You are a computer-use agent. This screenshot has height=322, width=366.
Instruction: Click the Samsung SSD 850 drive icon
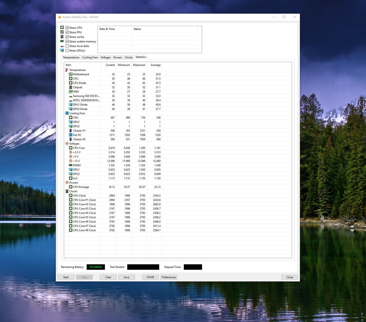click(x=70, y=96)
